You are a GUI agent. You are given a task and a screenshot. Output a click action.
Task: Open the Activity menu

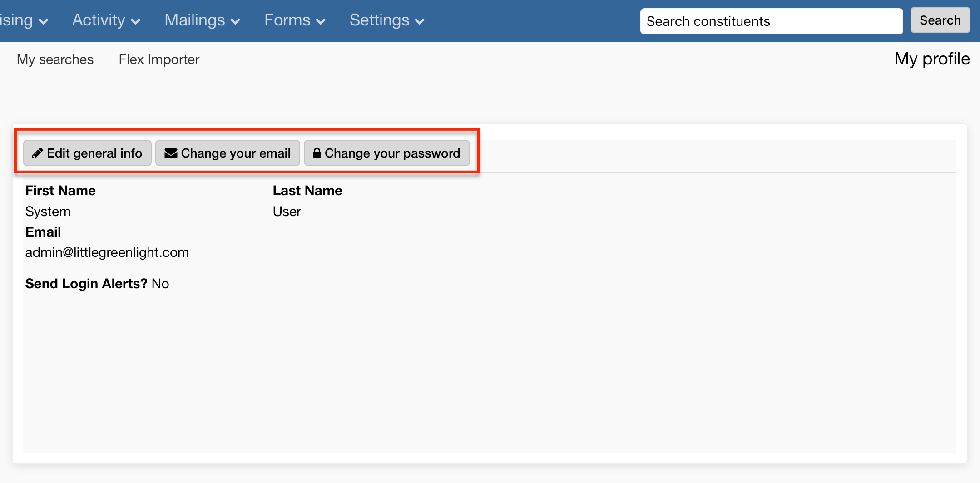106,20
